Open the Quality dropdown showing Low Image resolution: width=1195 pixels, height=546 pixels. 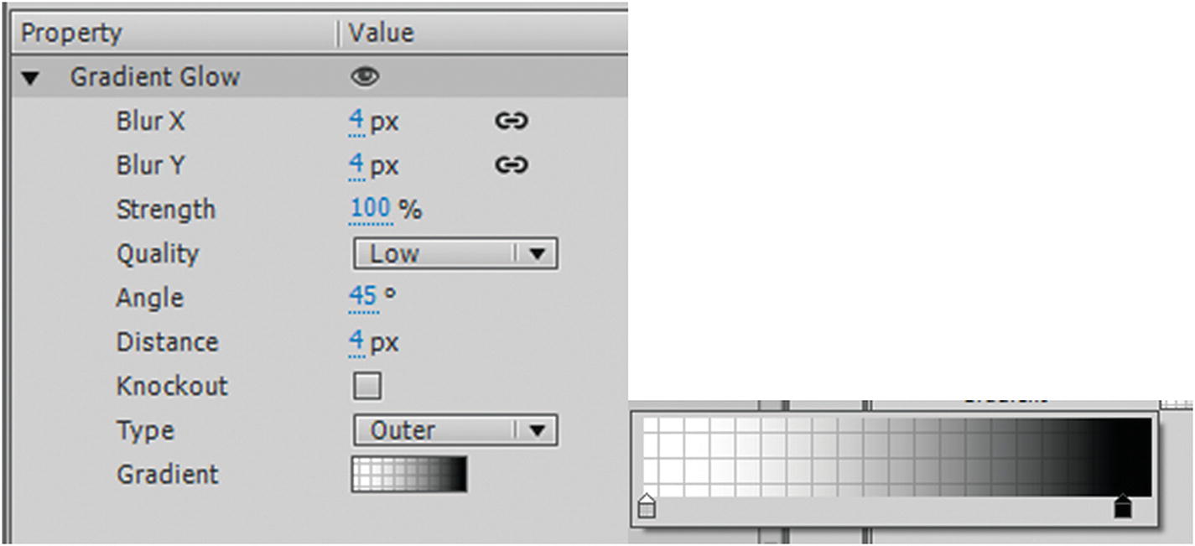pyautogui.click(x=455, y=252)
